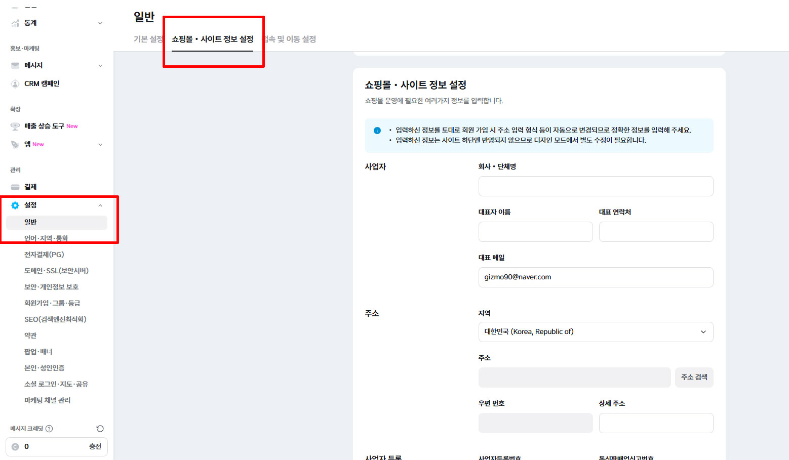789x460 pixels.
Task: Click the statistics chart icon in sidebar
Action: [x=15, y=23]
